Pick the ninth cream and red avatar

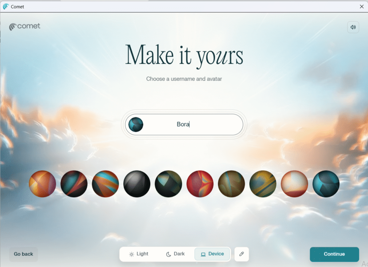tap(294, 184)
